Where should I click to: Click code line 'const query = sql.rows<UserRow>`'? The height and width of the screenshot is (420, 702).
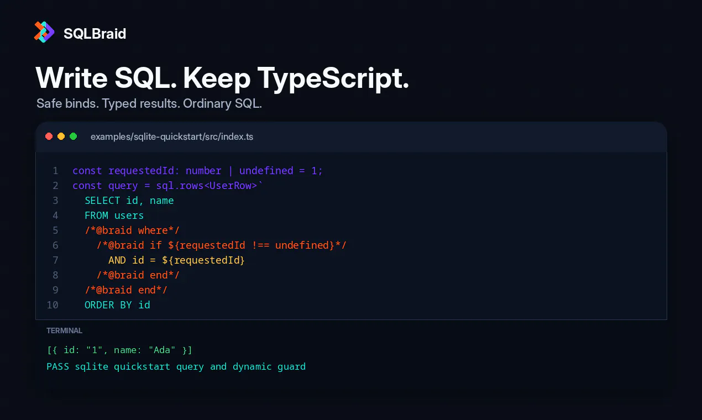point(168,186)
